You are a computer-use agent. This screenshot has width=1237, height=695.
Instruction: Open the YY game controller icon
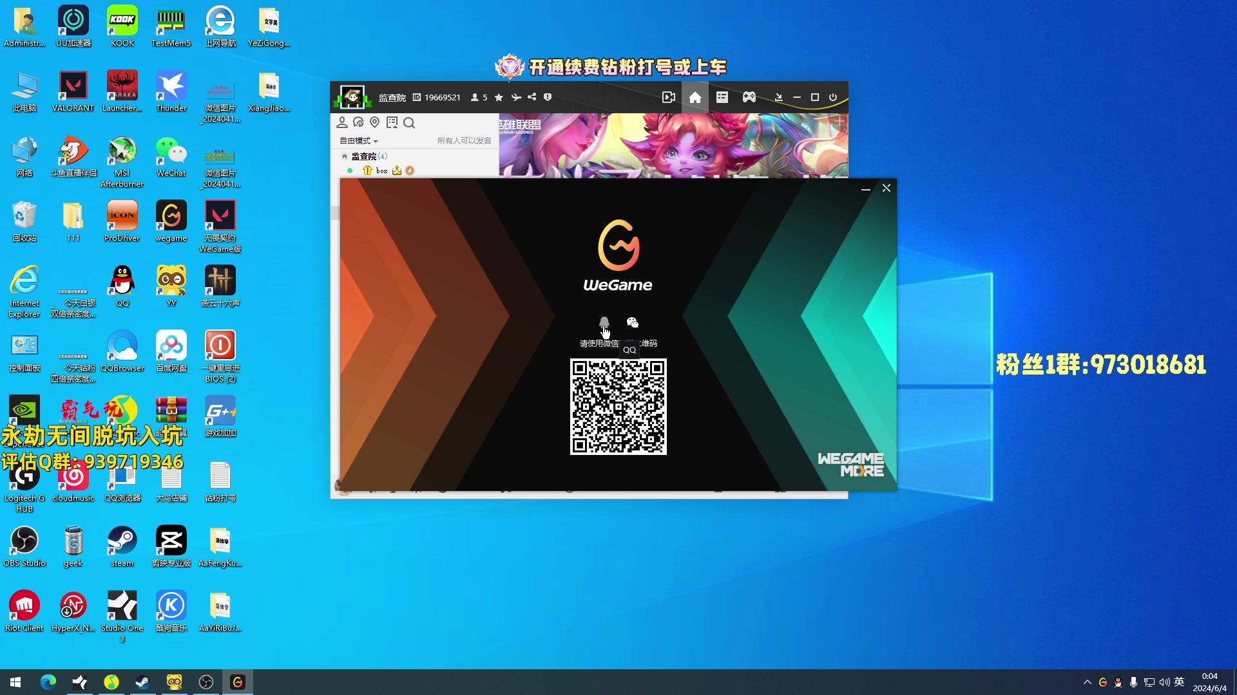749,97
